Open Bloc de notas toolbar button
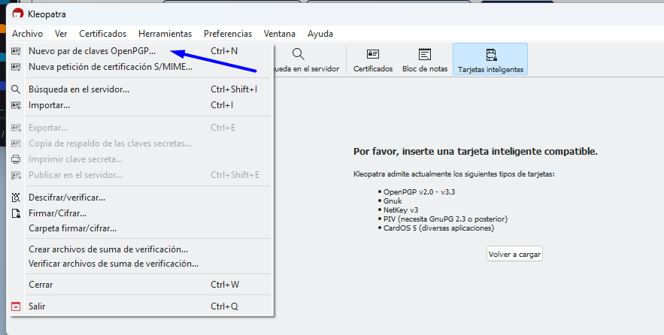664x335 pixels. 425,59
